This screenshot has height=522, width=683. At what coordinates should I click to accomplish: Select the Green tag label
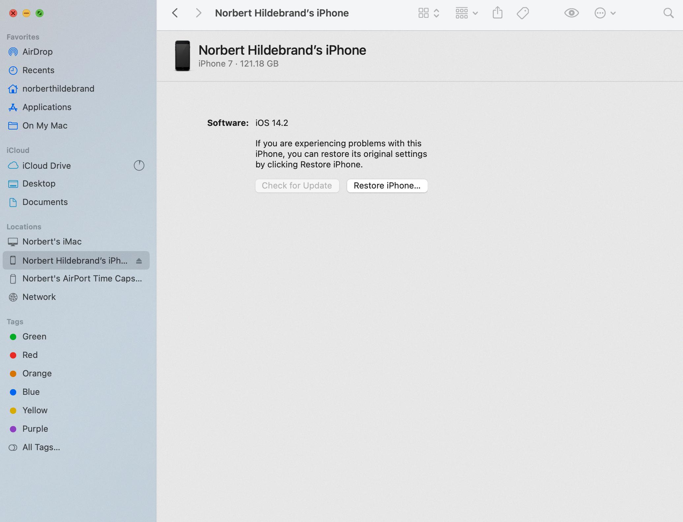(34, 336)
